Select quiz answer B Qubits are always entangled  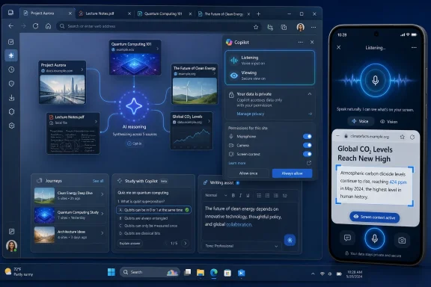[153, 218]
